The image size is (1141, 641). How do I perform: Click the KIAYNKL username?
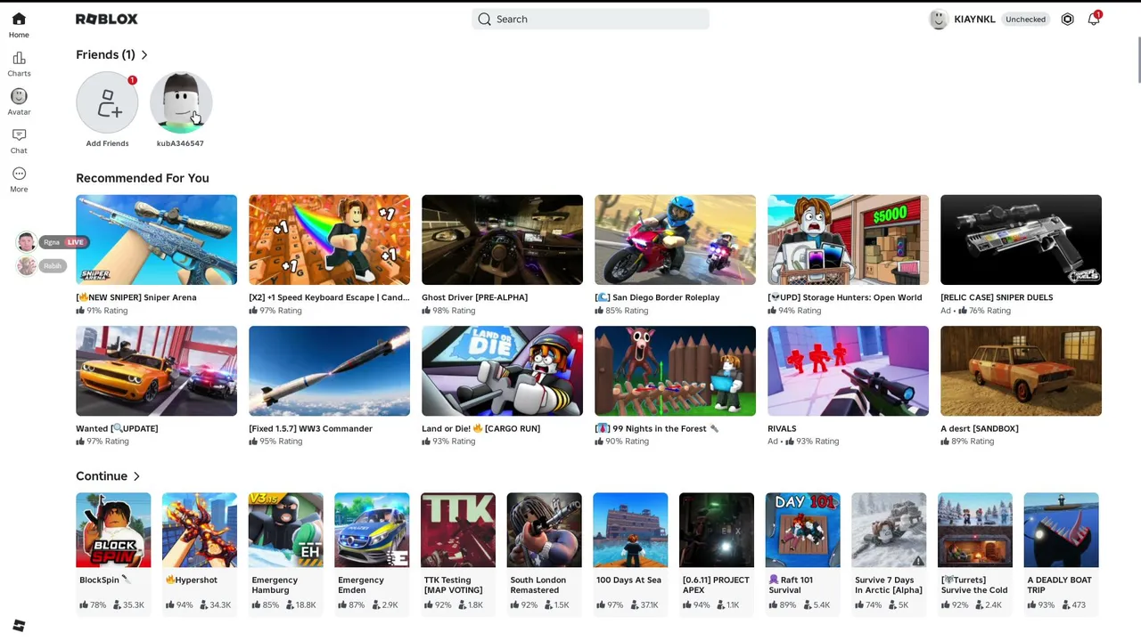pyautogui.click(x=974, y=19)
